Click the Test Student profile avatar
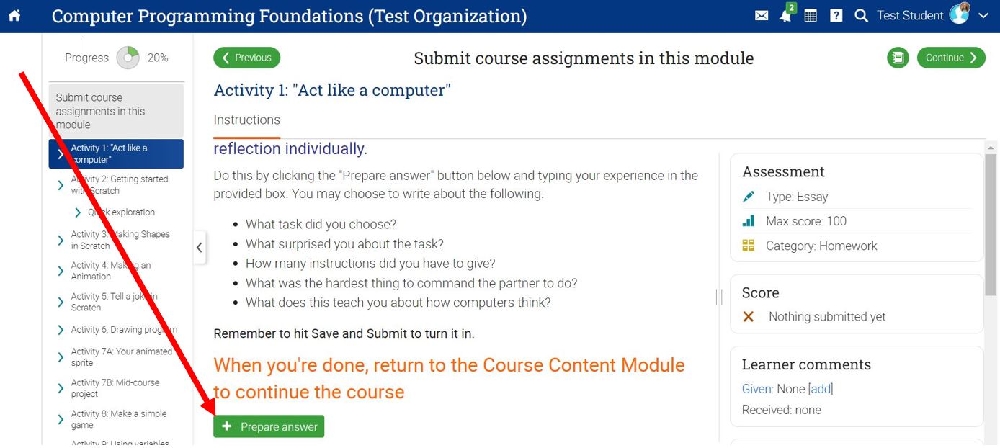The height and width of the screenshot is (448, 1000). point(960,14)
